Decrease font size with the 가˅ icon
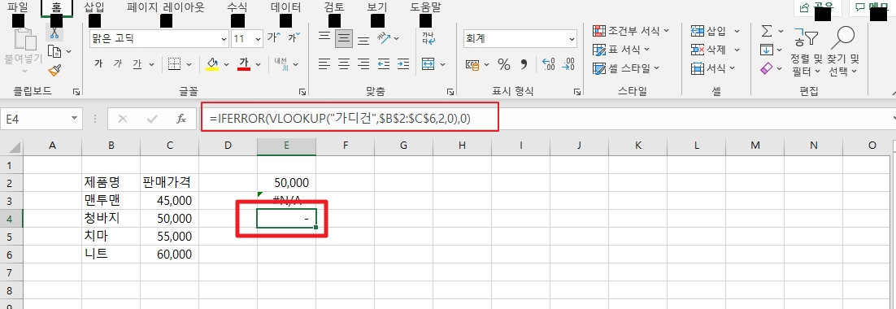Image resolution: width=896 pixels, height=309 pixels. [294, 38]
